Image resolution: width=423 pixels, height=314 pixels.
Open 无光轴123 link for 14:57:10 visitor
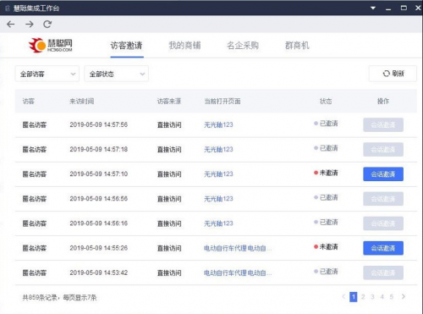(218, 174)
